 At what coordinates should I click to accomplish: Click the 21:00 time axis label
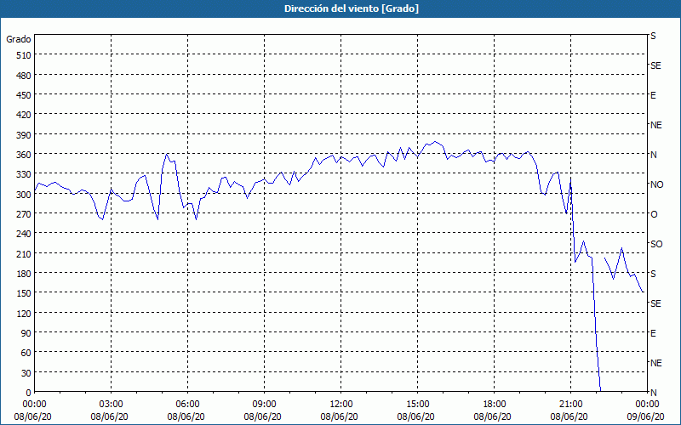(x=570, y=405)
